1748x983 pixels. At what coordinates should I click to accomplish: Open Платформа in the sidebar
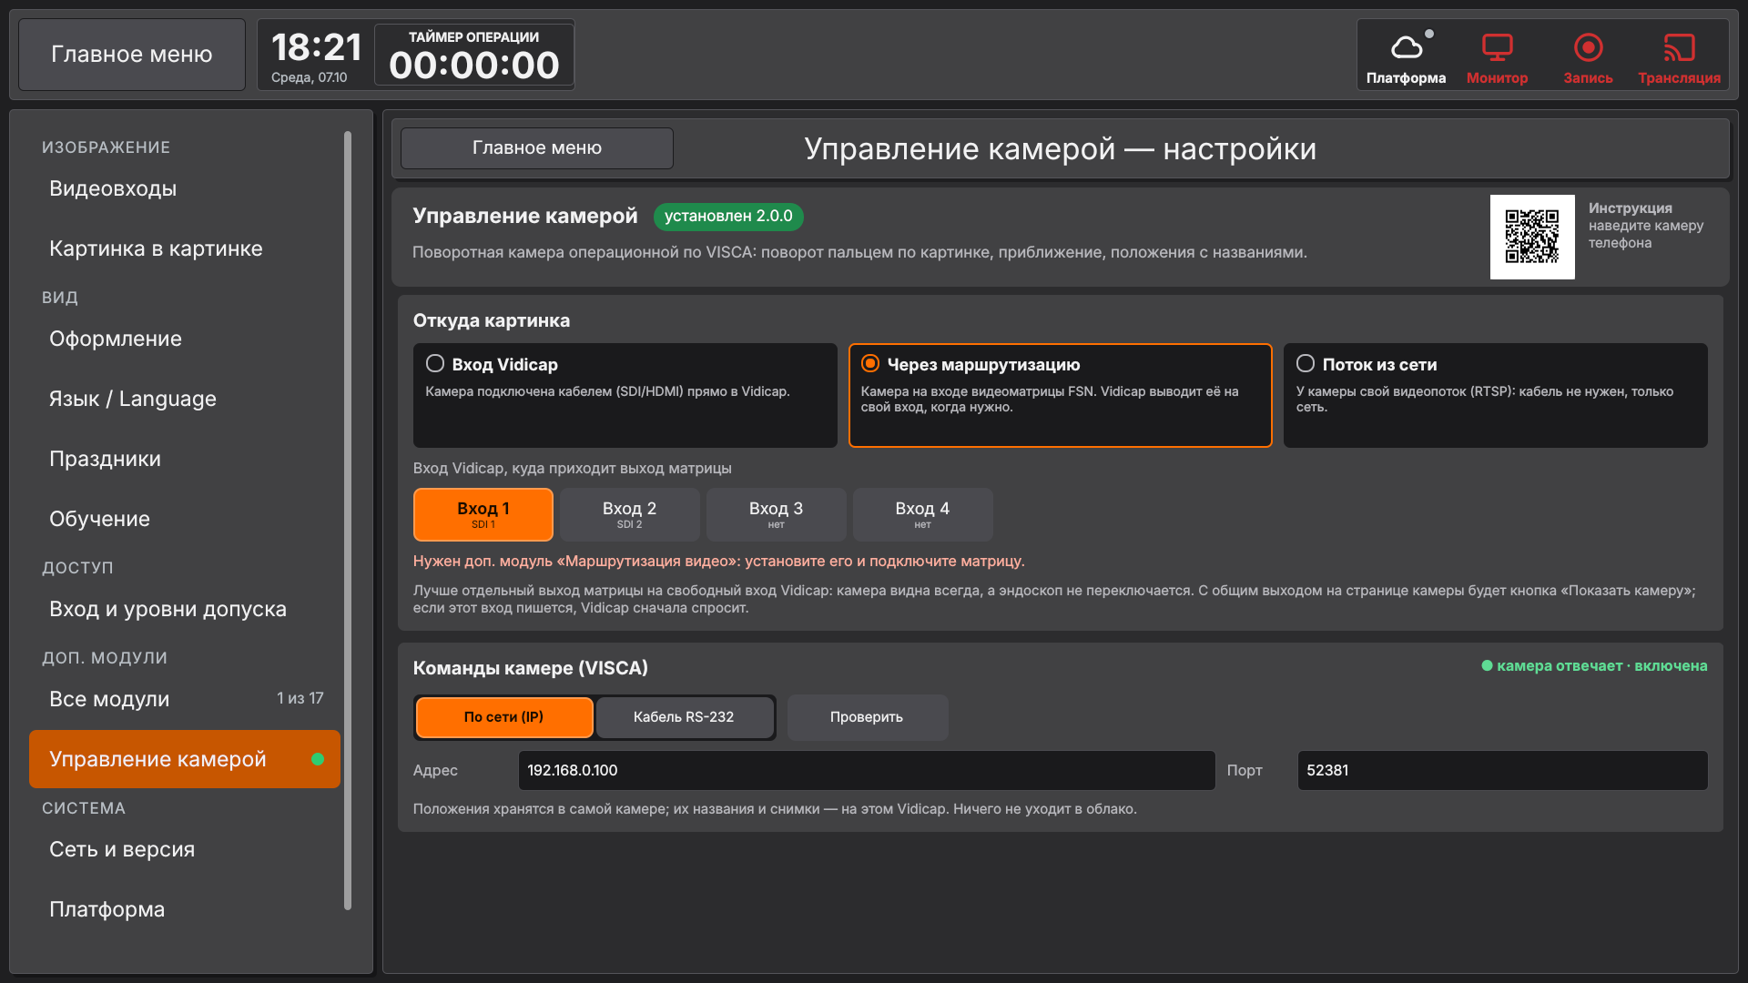coord(185,909)
